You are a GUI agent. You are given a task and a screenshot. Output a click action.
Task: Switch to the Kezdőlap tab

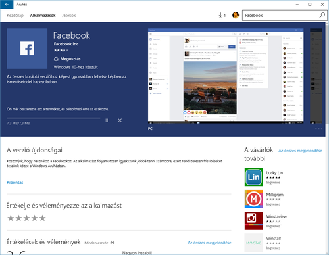click(x=15, y=16)
